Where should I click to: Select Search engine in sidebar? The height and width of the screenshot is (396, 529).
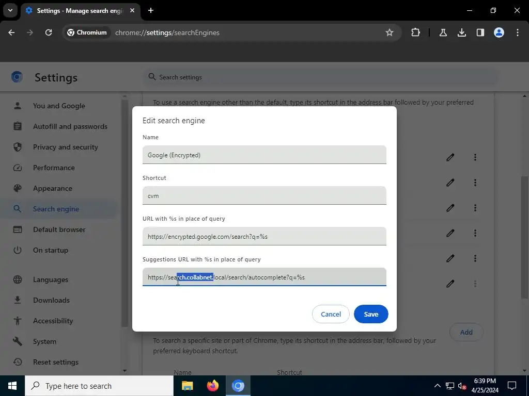tap(56, 209)
